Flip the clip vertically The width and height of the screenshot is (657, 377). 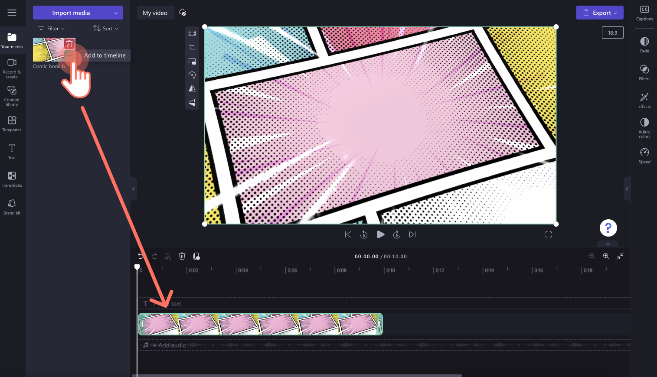192,103
